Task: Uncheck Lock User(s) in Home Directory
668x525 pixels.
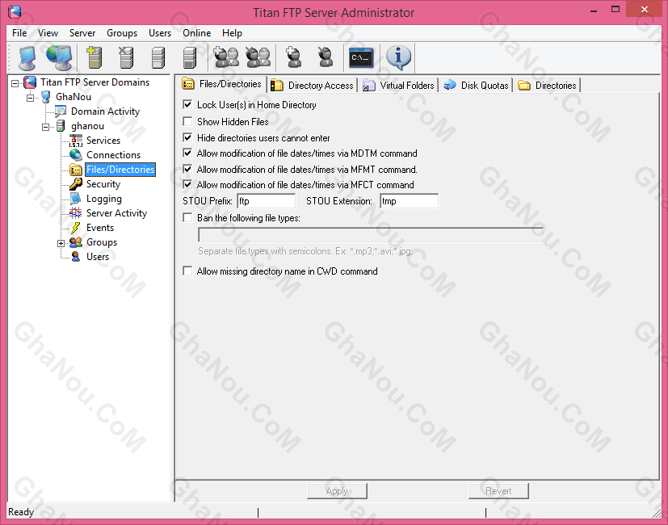Action: [x=187, y=104]
